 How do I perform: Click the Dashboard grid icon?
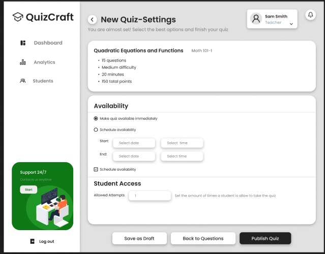point(23,43)
